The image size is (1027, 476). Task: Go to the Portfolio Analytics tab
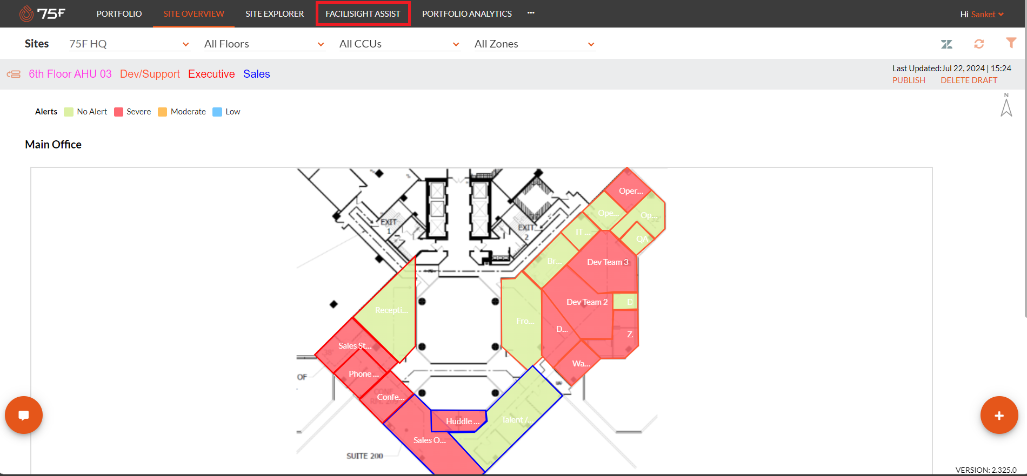pyautogui.click(x=466, y=13)
